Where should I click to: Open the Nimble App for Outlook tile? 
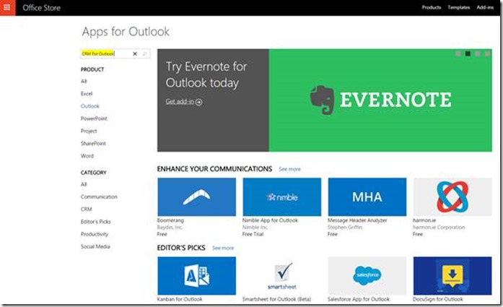point(281,196)
